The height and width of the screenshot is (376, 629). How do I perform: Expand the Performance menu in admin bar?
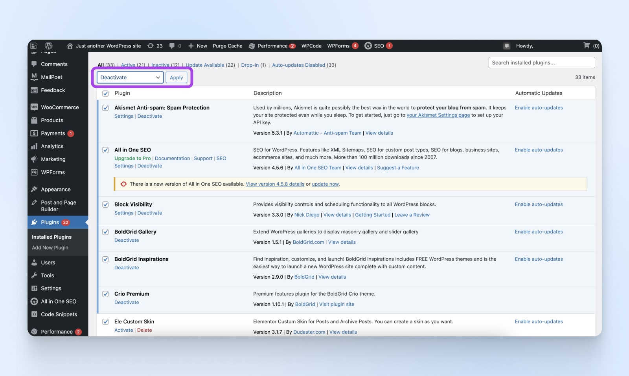(272, 46)
